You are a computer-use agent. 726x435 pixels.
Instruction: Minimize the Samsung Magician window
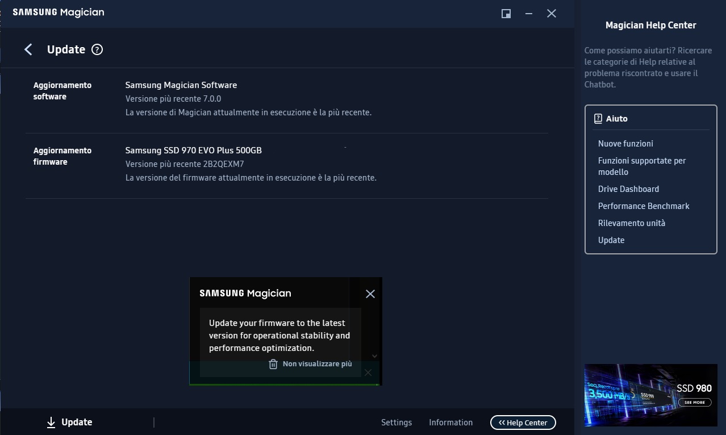pos(529,14)
